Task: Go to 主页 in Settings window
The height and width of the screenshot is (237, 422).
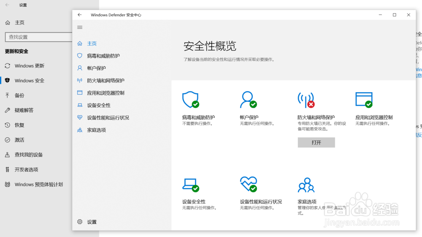Action: pyautogui.click(x=19, y=23)
